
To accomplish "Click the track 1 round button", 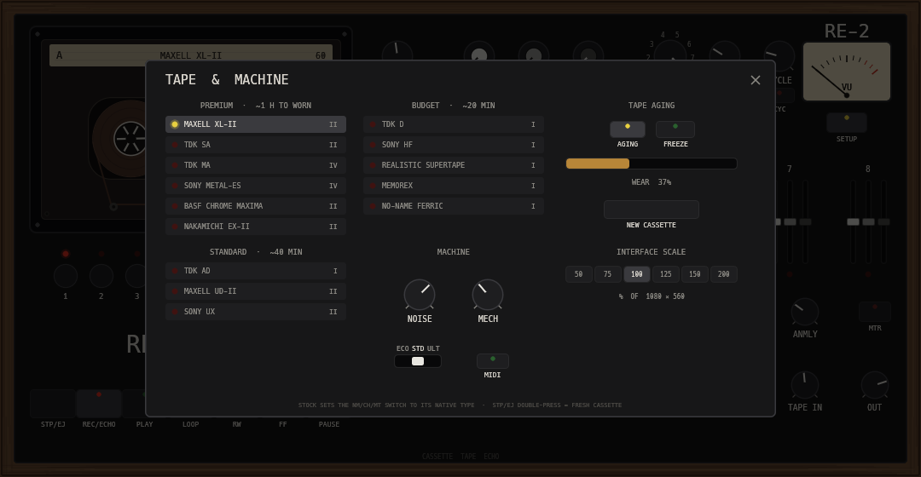I will (x=65, y=276).
